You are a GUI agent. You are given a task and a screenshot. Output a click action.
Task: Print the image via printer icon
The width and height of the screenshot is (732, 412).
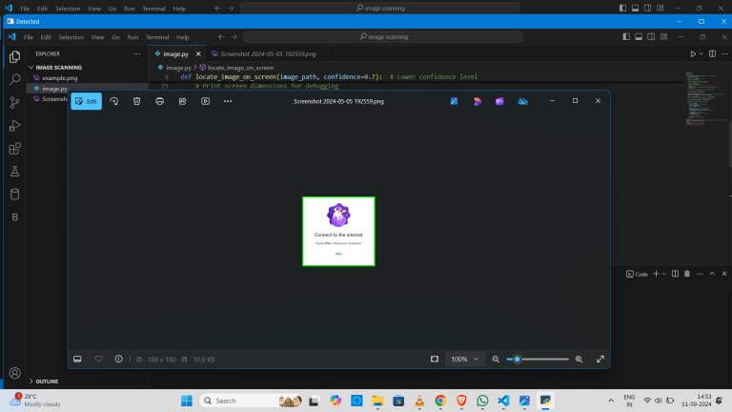coord(159,101)
